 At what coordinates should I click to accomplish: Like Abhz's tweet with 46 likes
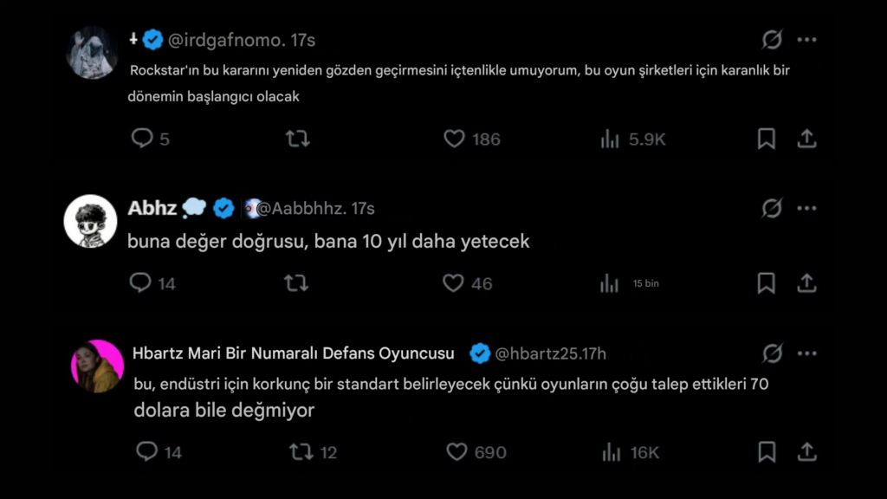(x=454, y=282)
